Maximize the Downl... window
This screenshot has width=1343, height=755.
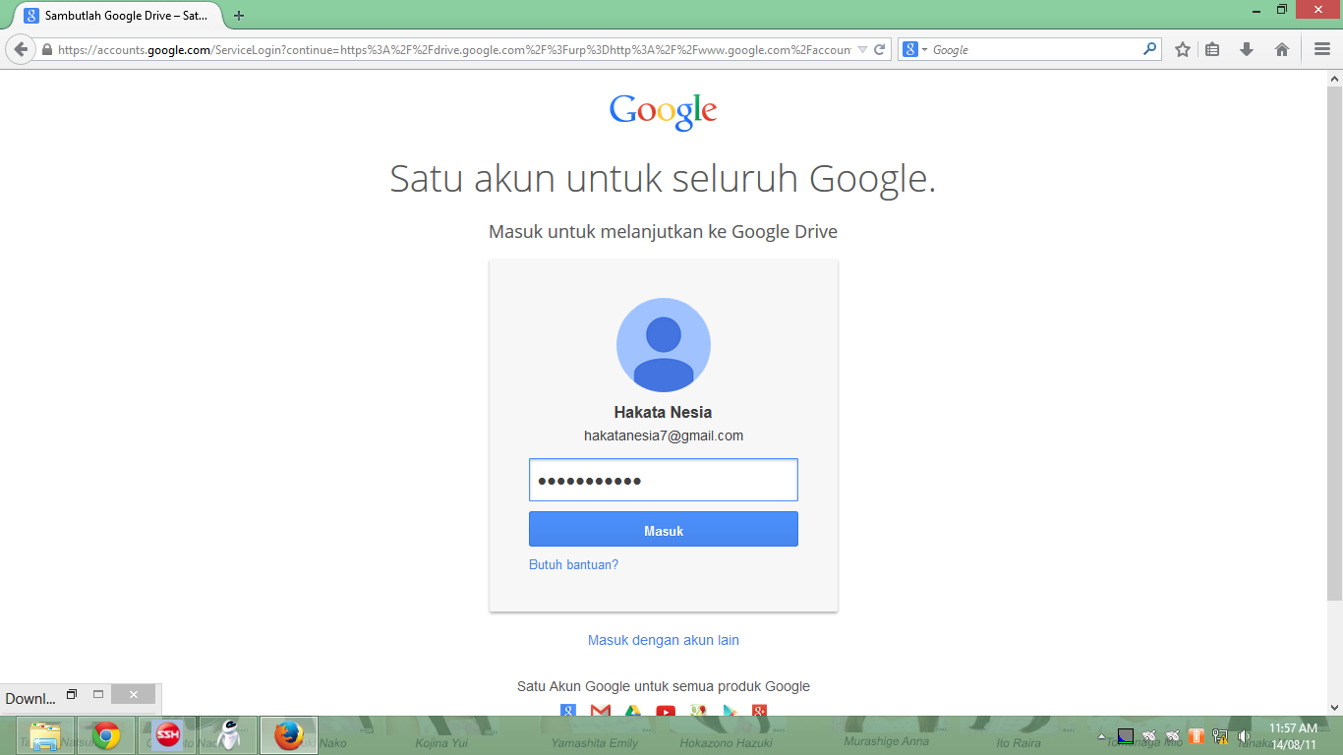pos(98,694)
